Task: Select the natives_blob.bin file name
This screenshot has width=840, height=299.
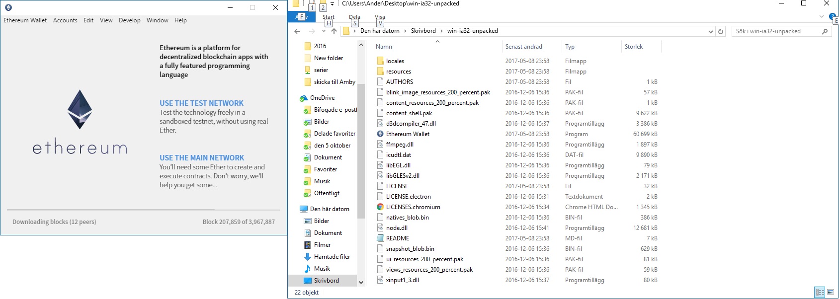Action: point(408,218)
